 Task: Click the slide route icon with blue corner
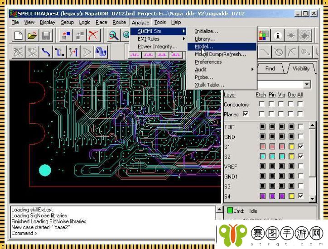click(x=60, y=52)
